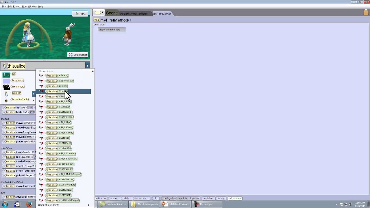Click the joint icon beside getSpineBase()
370x208 pixels.
pyautogui.click(x=41, y=81)
